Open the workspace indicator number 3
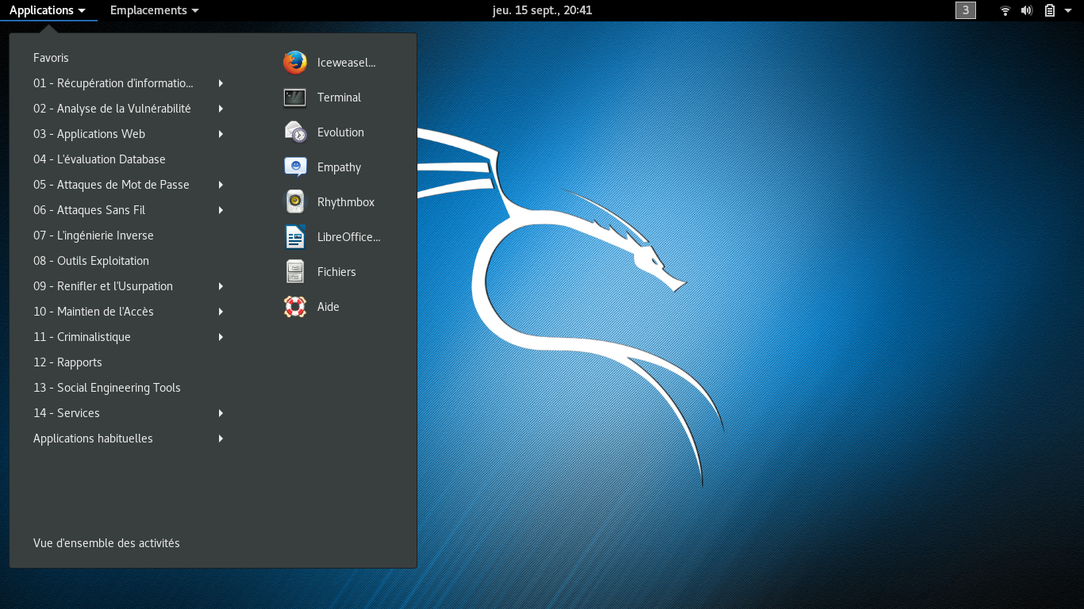1084x609 pixels. (966, 10)
